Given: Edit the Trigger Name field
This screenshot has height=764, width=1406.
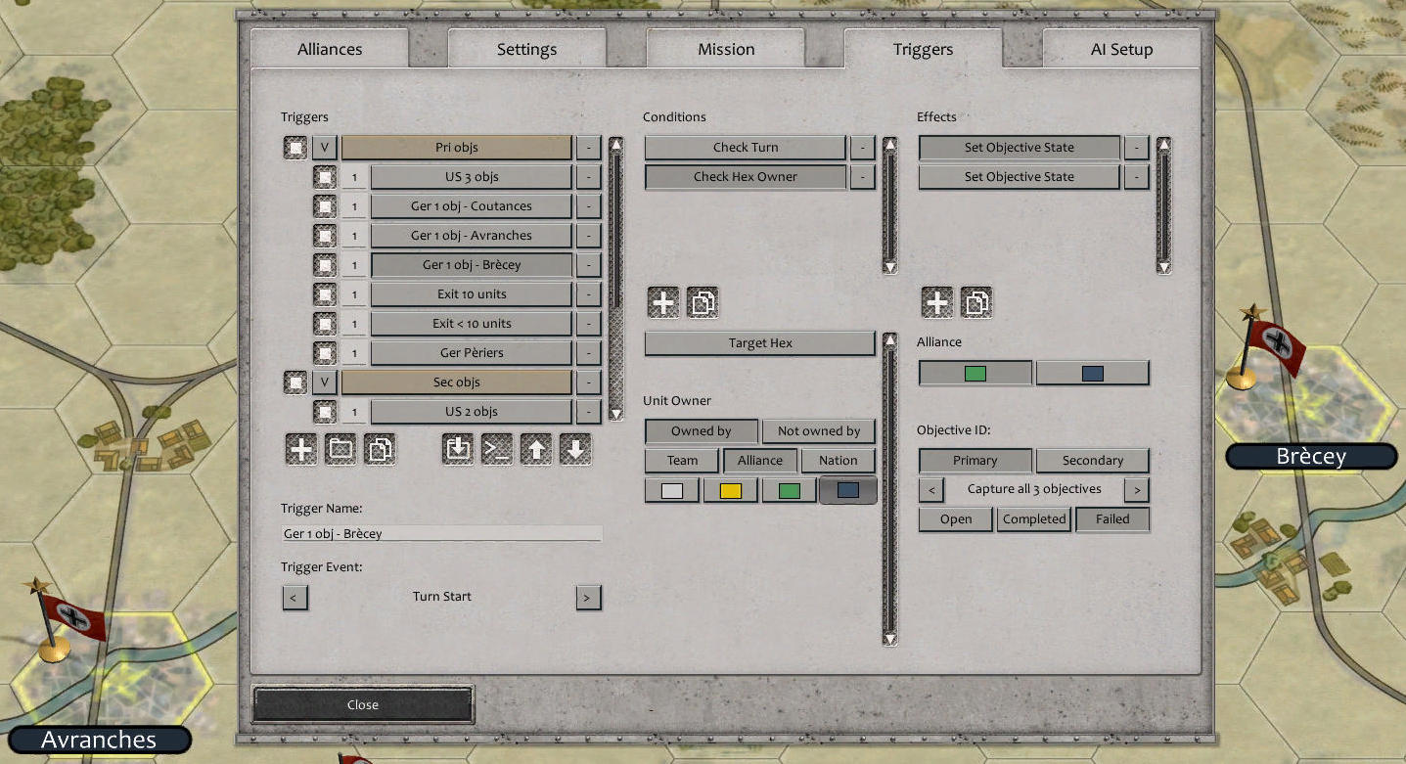Looking at the screenshot, I should pos(441,534).
